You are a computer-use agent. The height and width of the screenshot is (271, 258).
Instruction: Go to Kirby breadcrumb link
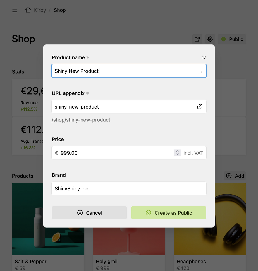pyautogui.click(x=40, y=10)
